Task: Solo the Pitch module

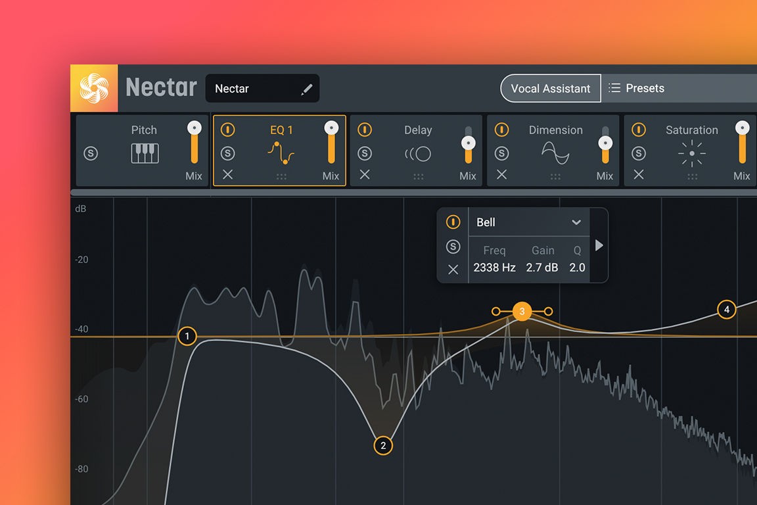Action: click(x=91, y=153)
